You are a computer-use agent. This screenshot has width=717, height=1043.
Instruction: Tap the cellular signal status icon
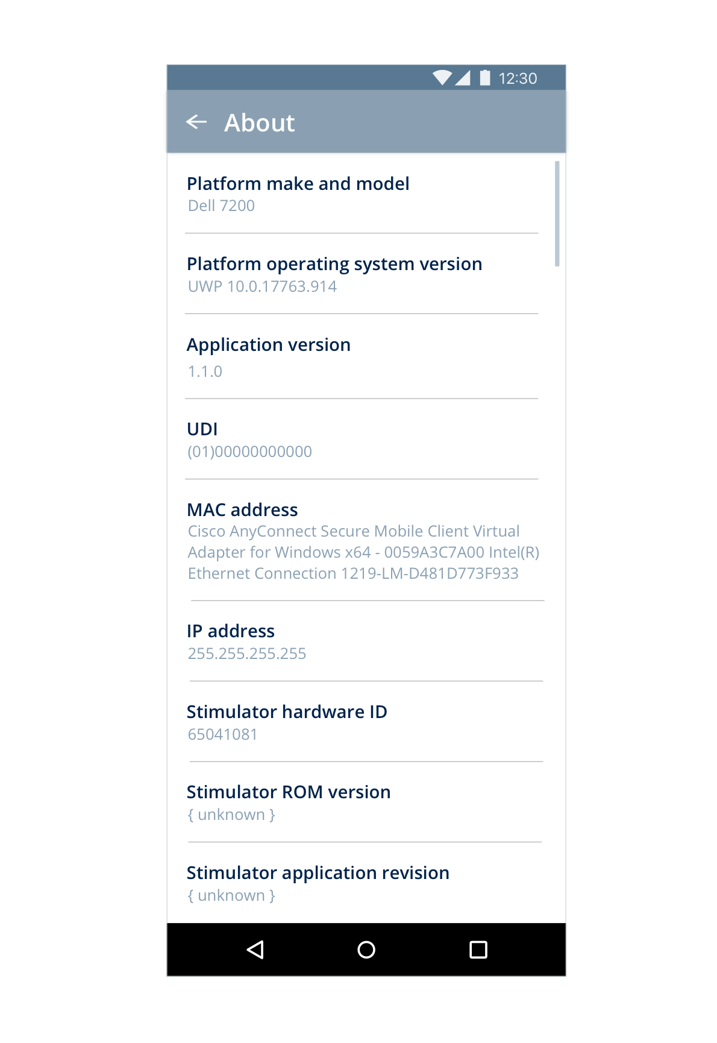(x=463, y=78)
